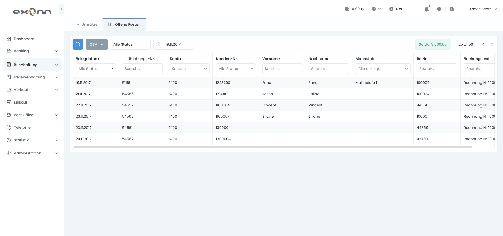Sort by the Konto column header
The width and height of the screenshot is (503, 236).
coord(175,59)
